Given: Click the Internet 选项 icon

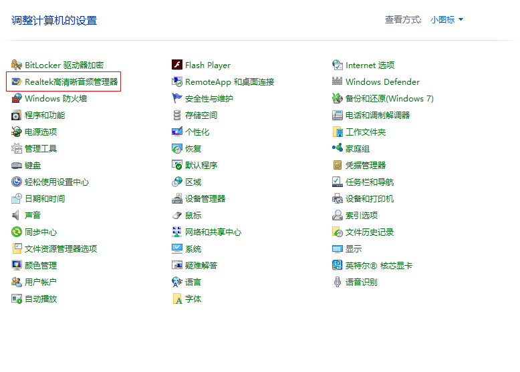Looking at the screenshot, I should click(338, 65).
